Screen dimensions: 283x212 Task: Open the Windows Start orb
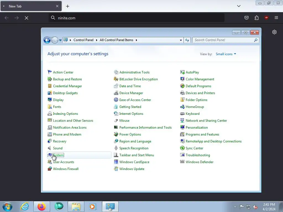(7, 206)
